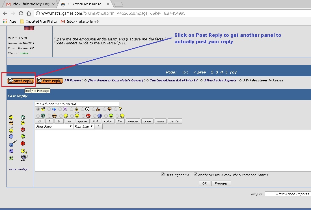Image resolution: width=311 pixels, height=210 pixels.
Task: Insert the blue sad smiley above the zzZ face
Action: 11,137
